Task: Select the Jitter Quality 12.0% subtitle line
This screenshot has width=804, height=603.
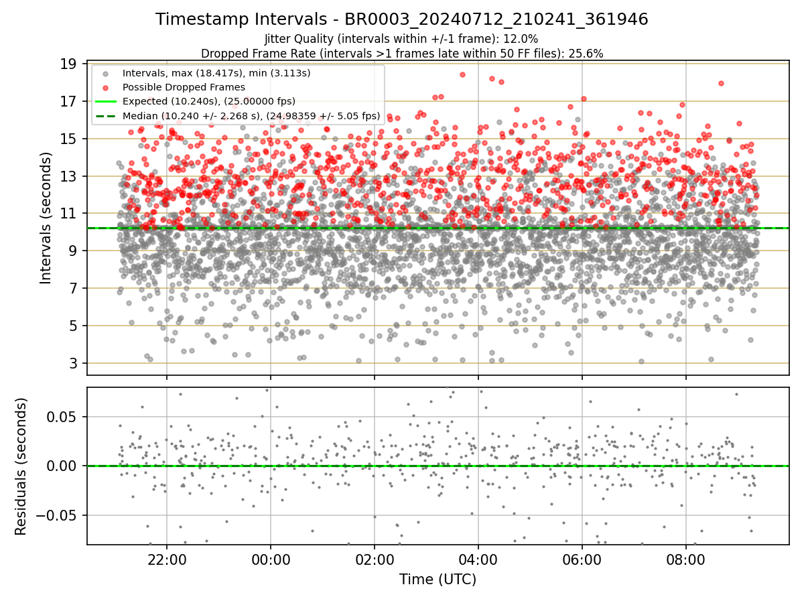Action: 401,39
